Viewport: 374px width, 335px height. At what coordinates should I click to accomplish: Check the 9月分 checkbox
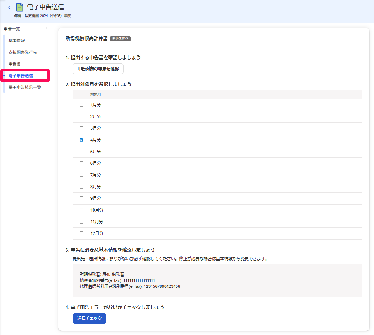[x=82, y=198]
